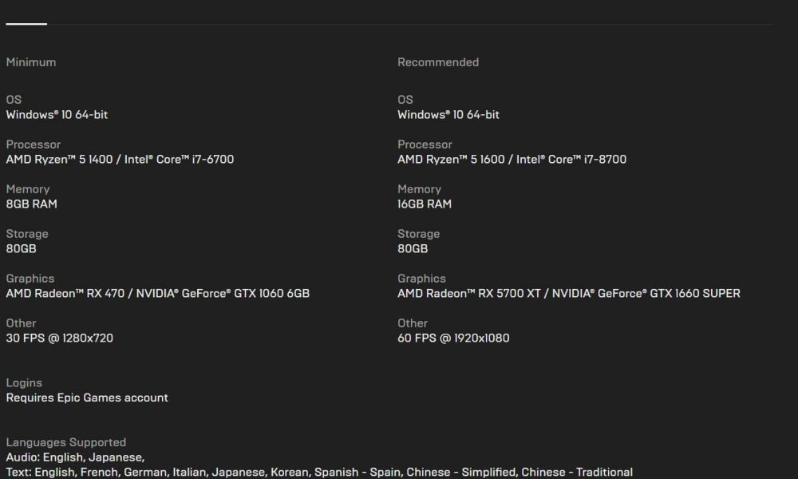Click the recommended 'Graphics' label
The image size is (798, 479).
click(x=422, y=279)
